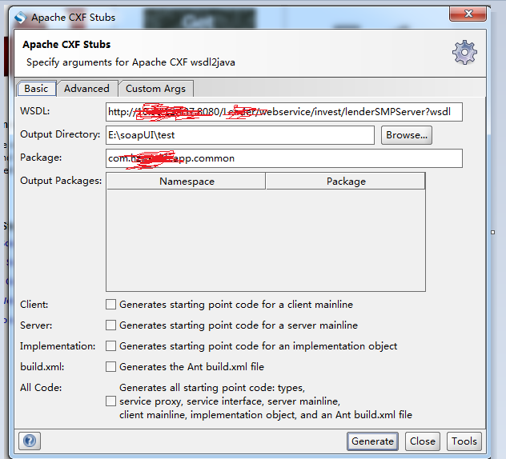Click the Generate button
Image resolution: width=506 pixels, height=459 pixels.
click(372, 441)
